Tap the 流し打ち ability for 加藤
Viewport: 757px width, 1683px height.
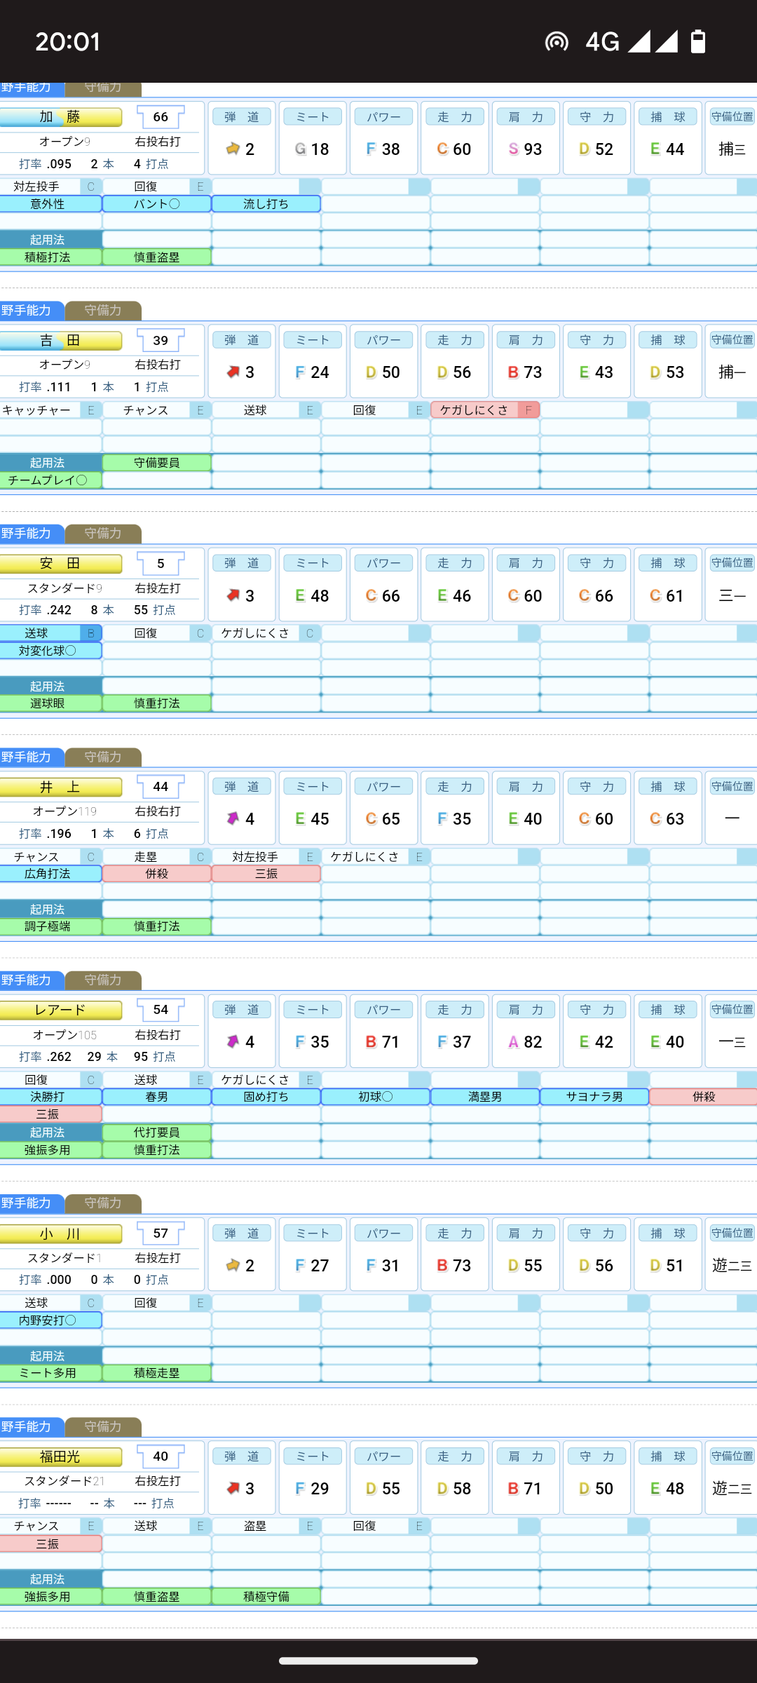(x=266, y=204)
